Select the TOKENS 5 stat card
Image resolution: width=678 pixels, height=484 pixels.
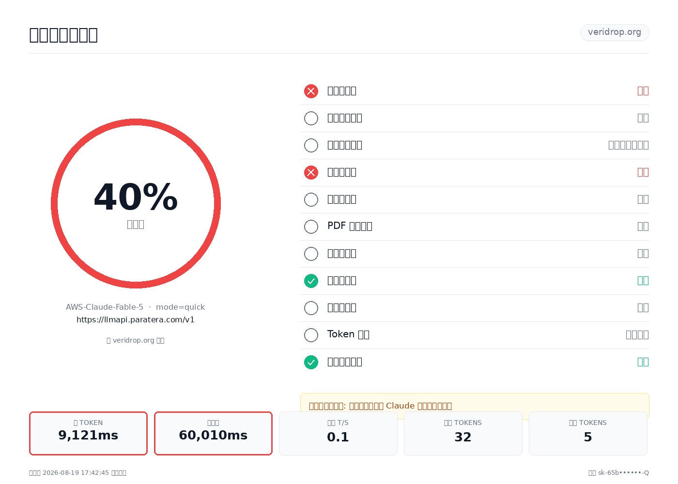pos(588,433)
